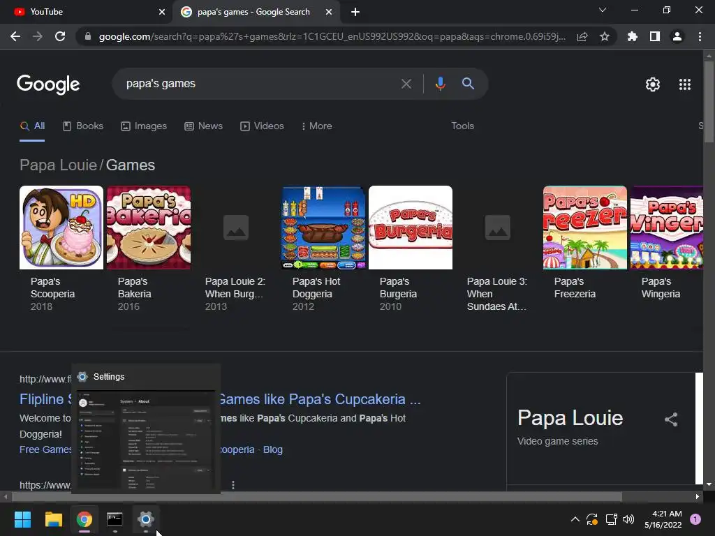This screenshot has width=715, height=536.
Task: Open the Chrome extensions puzzle icon
Action: tap(633, 36)
